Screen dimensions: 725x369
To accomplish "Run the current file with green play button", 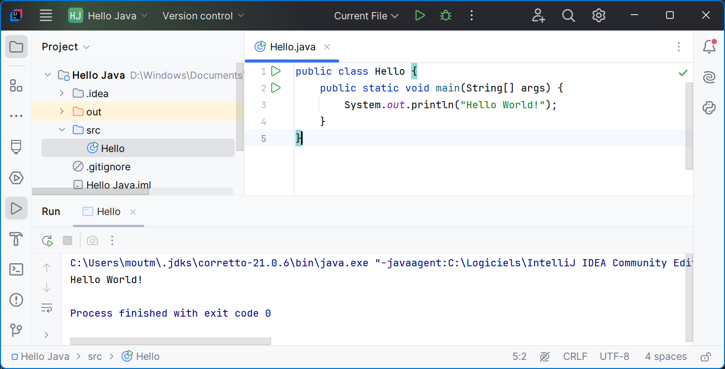I will tap(420, 16).
